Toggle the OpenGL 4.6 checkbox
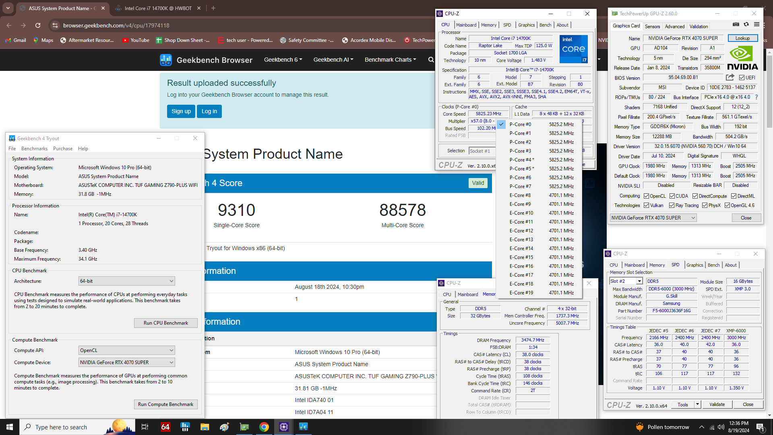The width and height of the screenshot is (773, 435). pos(727,205)
